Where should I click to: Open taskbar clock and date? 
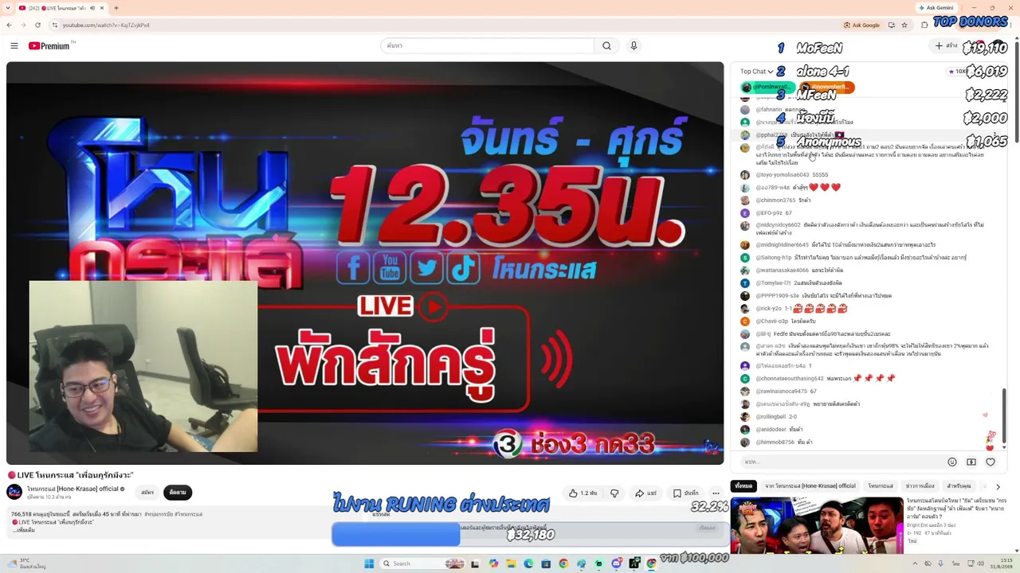point(1002,563)
